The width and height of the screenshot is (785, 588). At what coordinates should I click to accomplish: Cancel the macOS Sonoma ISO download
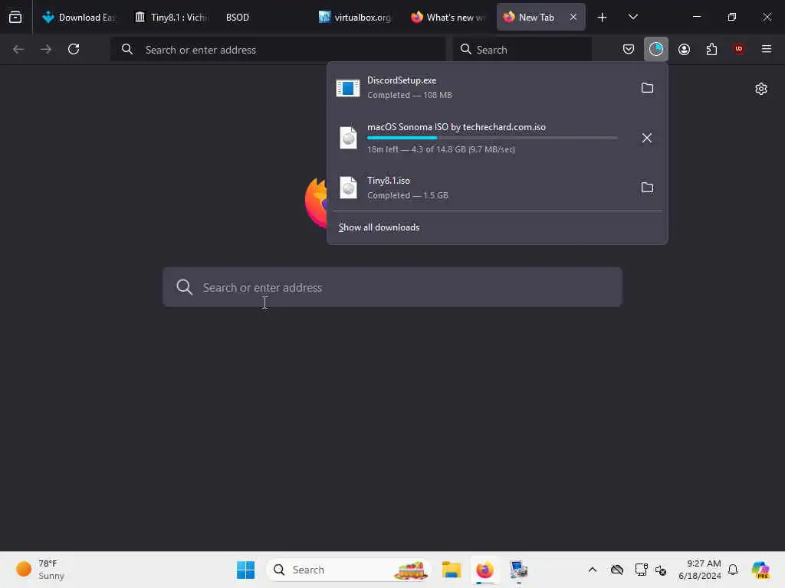[x=647, y=138]
